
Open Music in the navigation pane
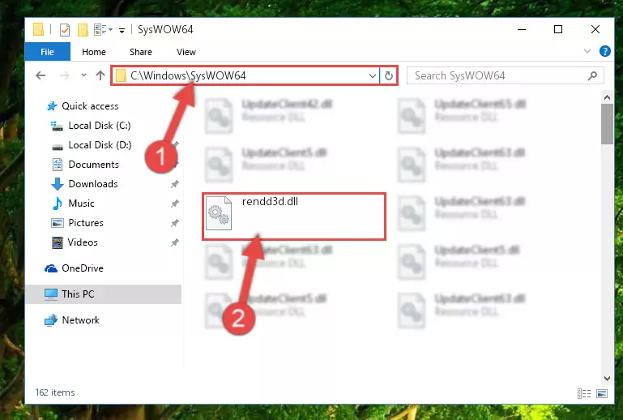81,204
